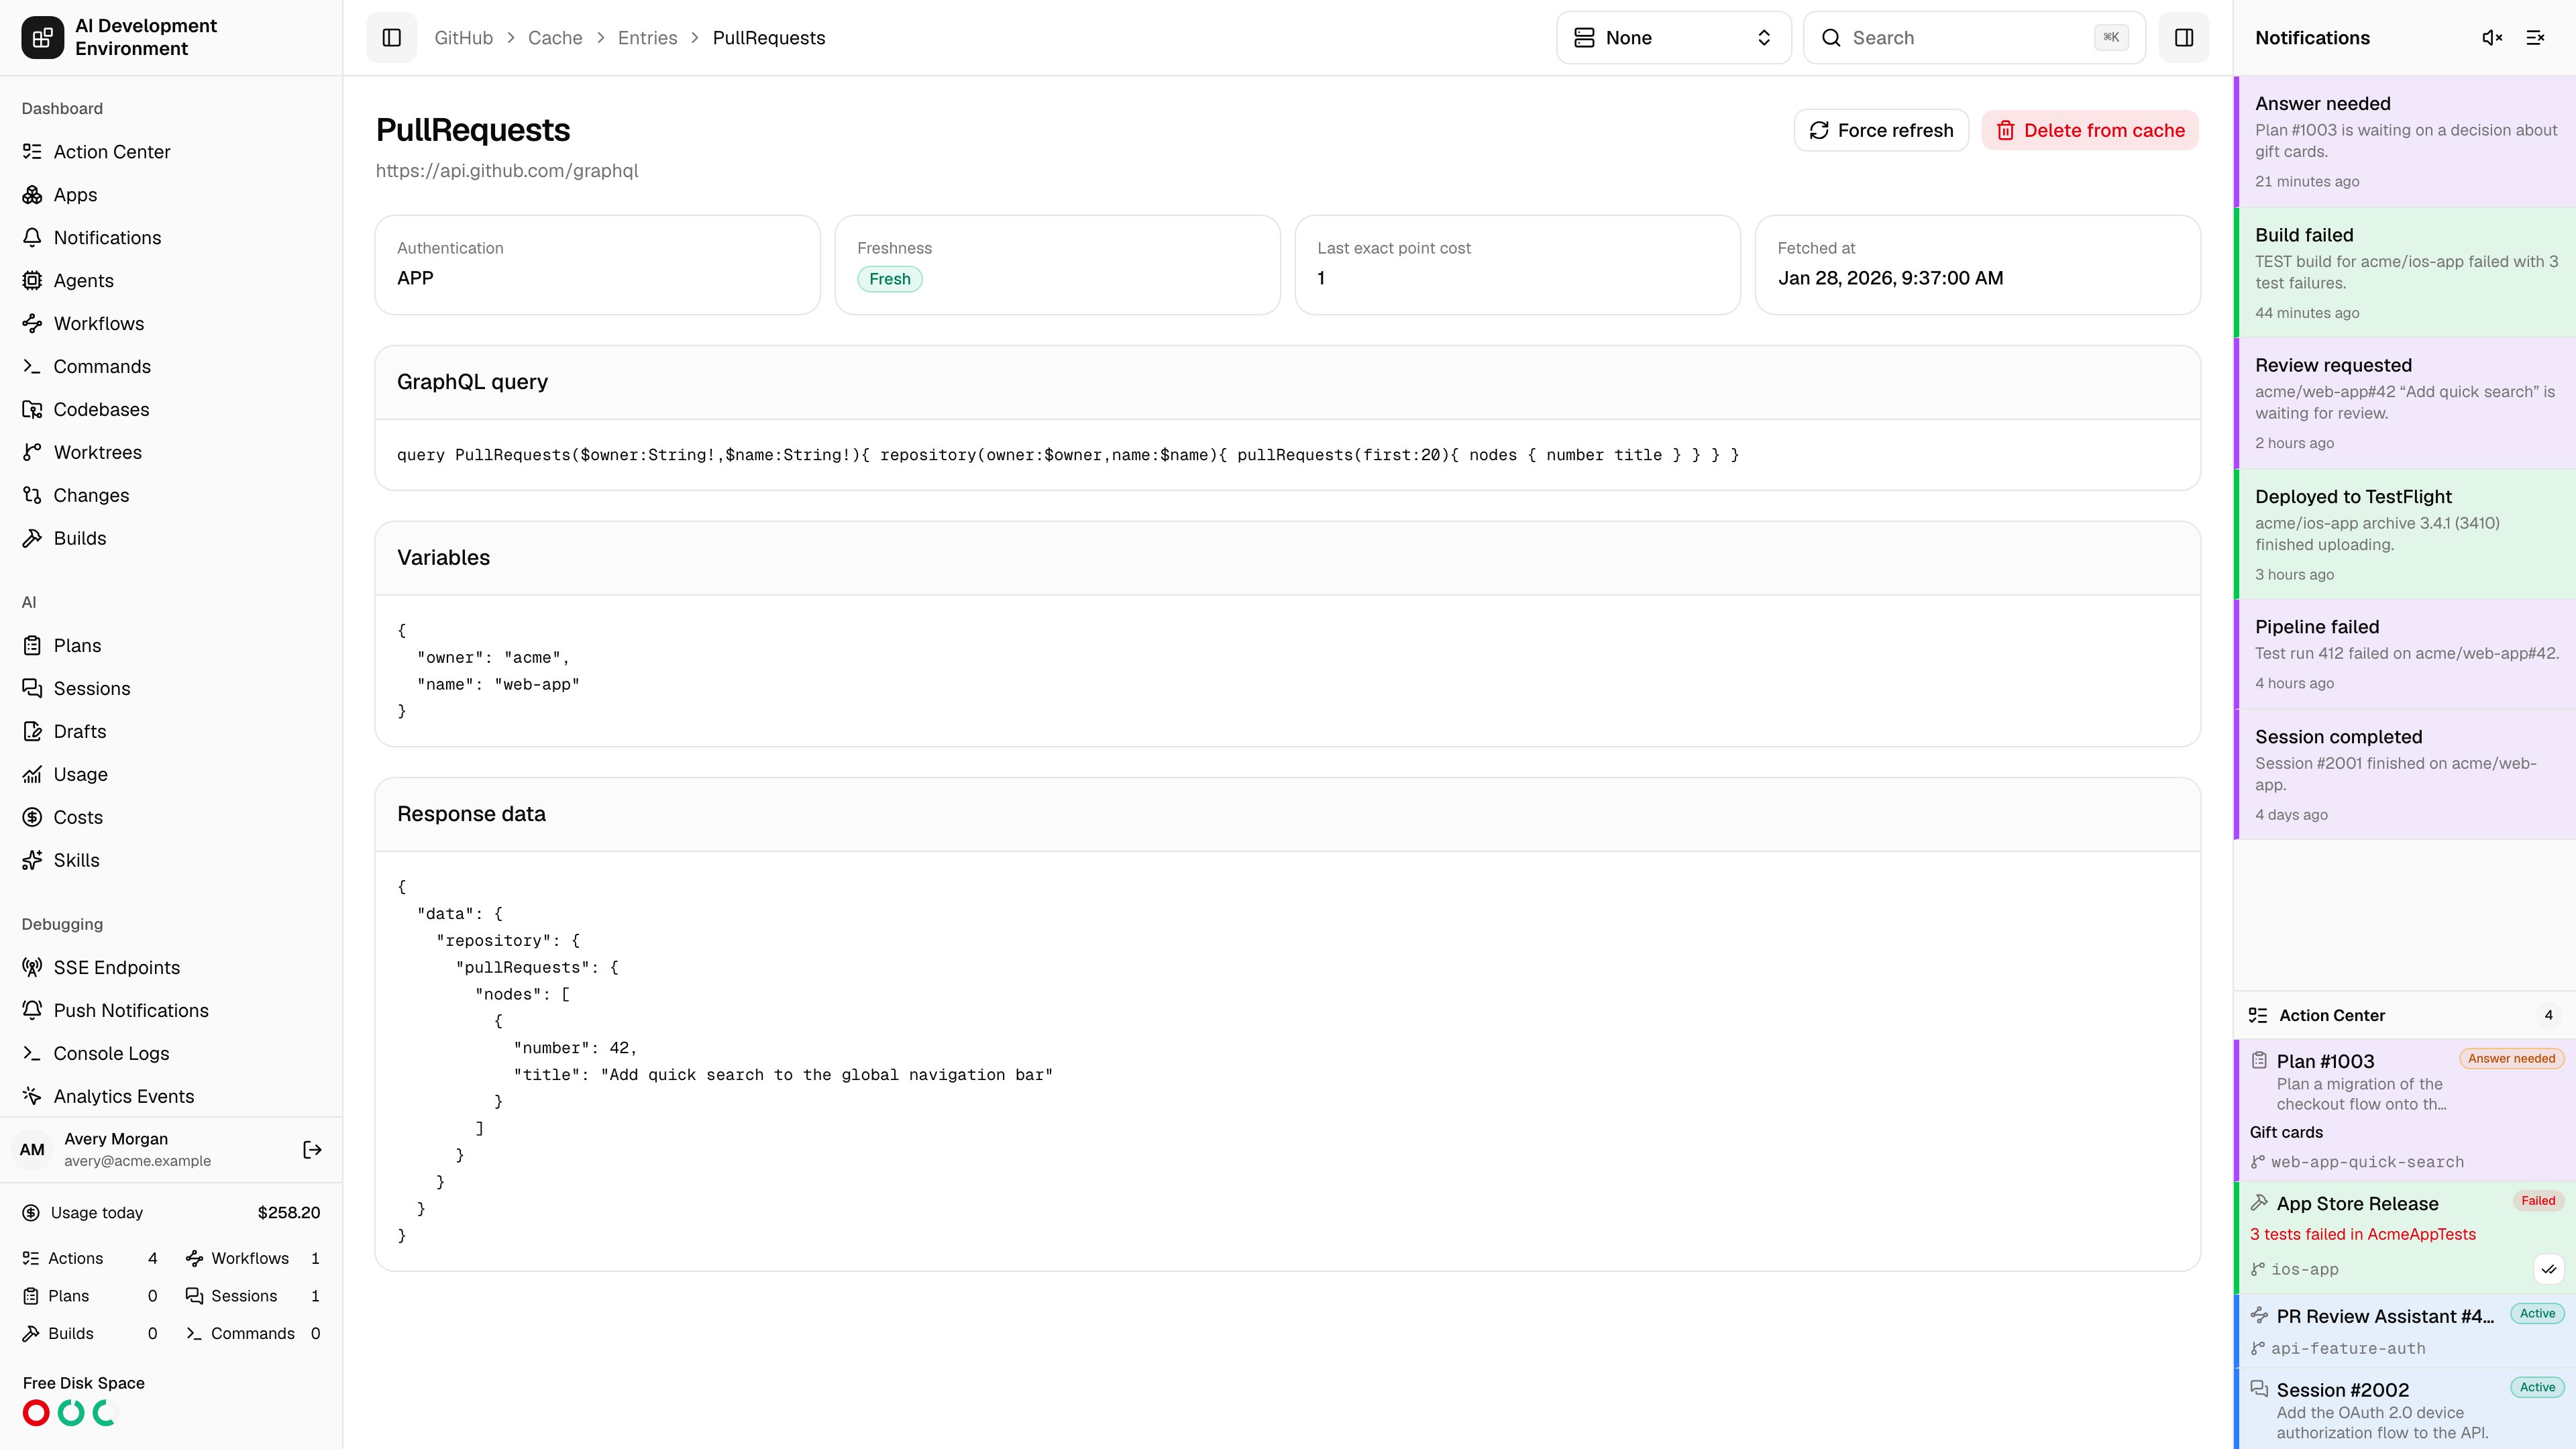
Task: Open the None environment dropdown
Action: [x=1673, y=38]
